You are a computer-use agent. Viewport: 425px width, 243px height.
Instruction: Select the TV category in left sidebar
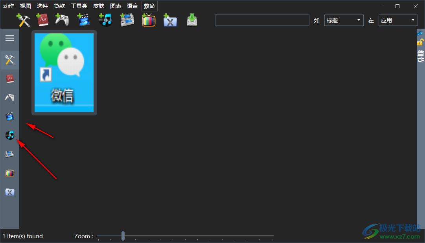point(10,173)
